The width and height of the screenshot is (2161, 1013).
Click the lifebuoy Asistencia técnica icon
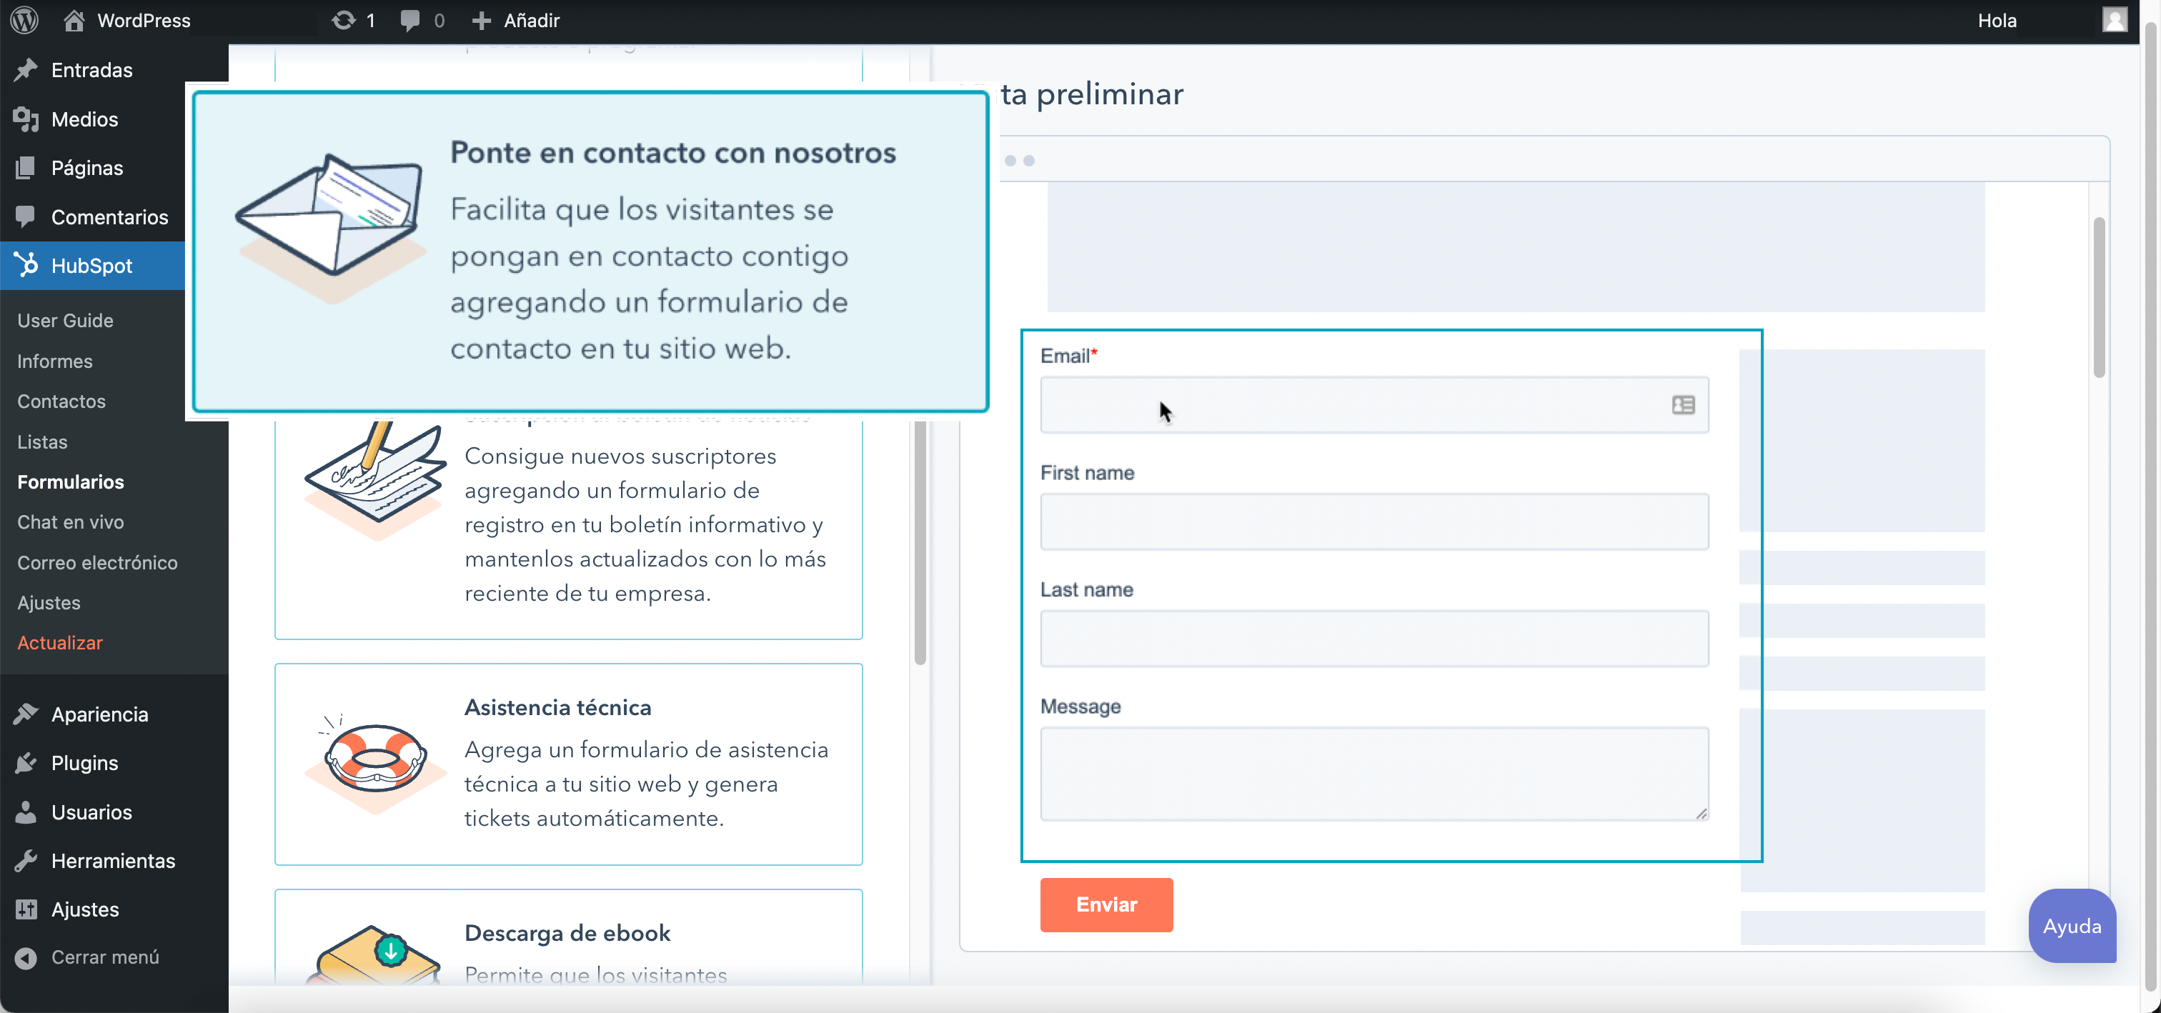375,759
